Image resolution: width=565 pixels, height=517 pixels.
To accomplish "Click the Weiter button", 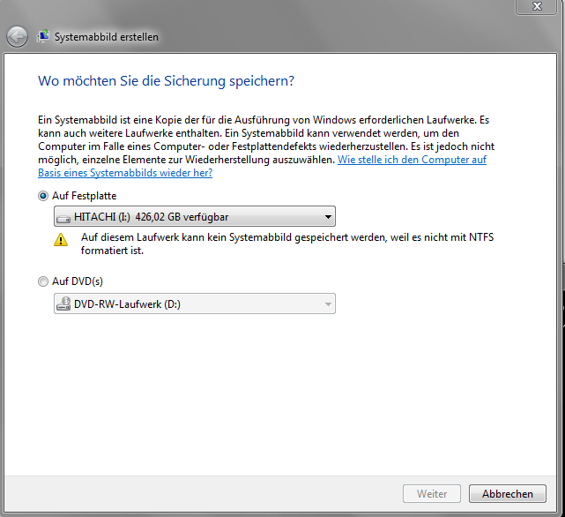I will [x=432, y=493].
